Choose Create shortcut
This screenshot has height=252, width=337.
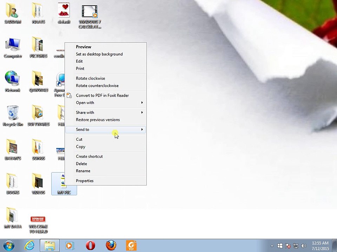(x=106, y=156)
